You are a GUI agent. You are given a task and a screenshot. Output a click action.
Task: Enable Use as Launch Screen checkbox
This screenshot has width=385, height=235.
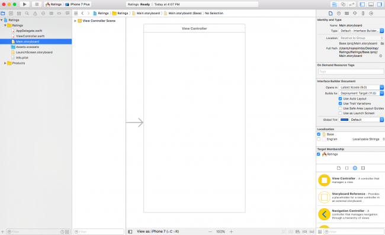click(x=340, y=113)
